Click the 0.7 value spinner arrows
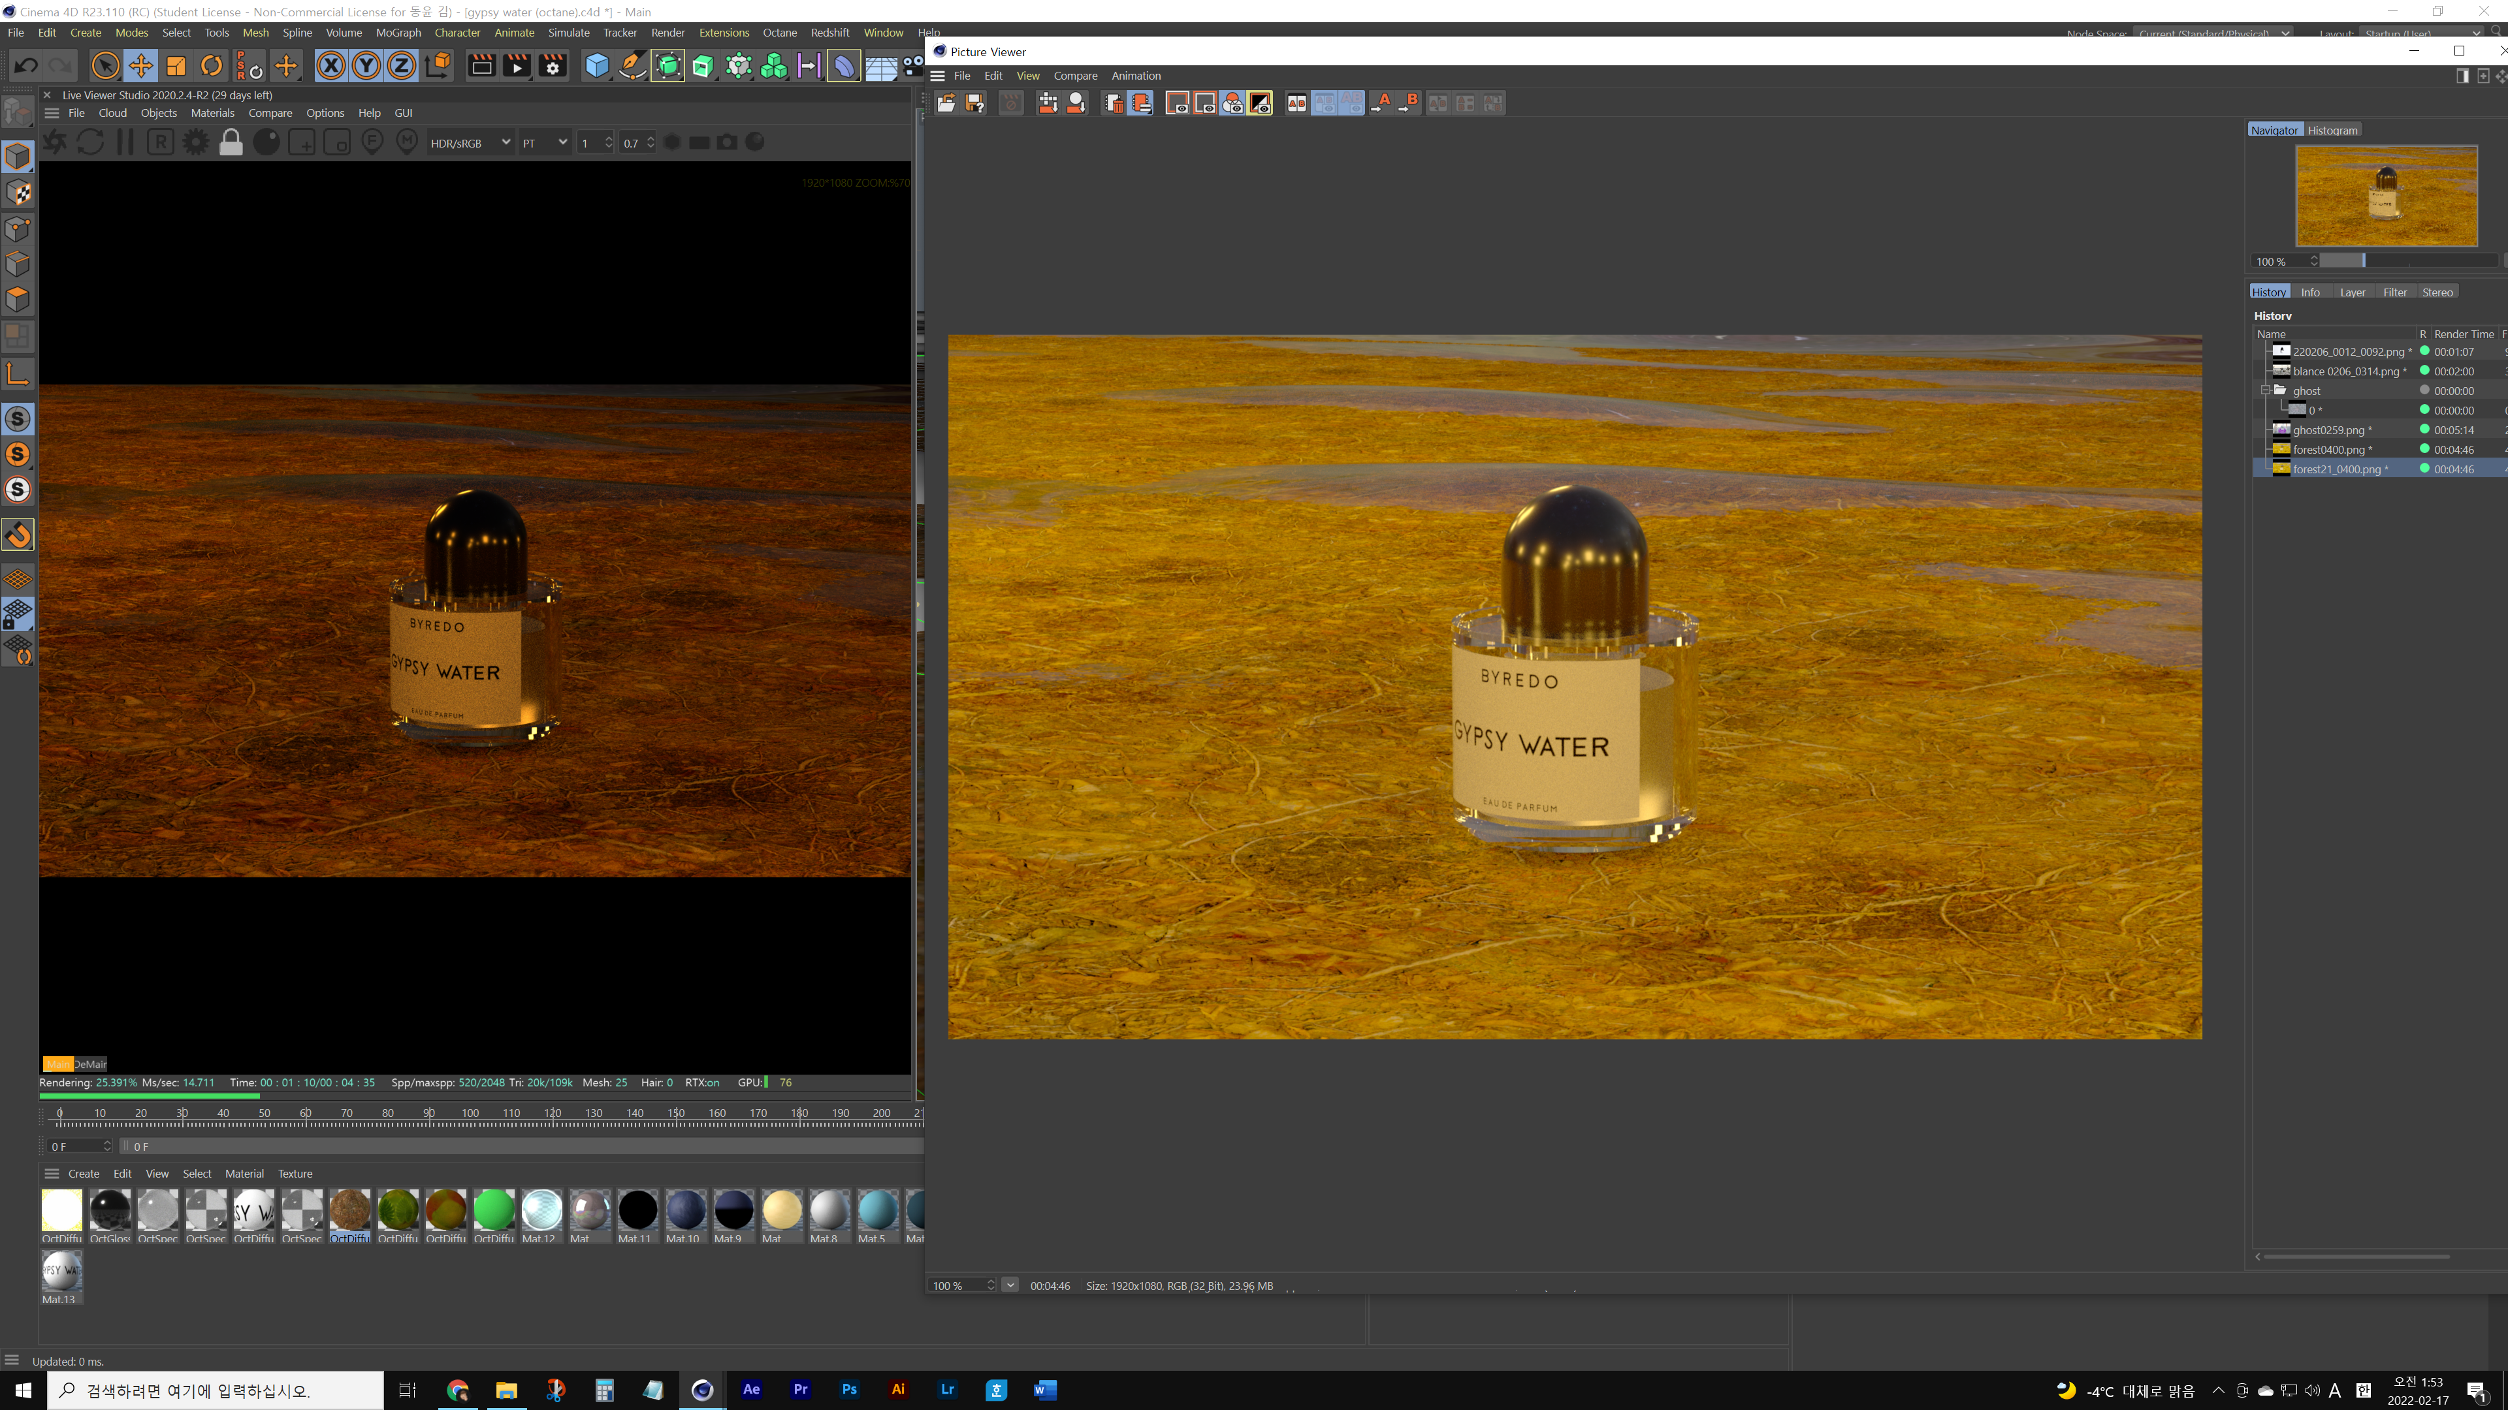Viewport: 2508px width, 1410px height. coord(651,143)
